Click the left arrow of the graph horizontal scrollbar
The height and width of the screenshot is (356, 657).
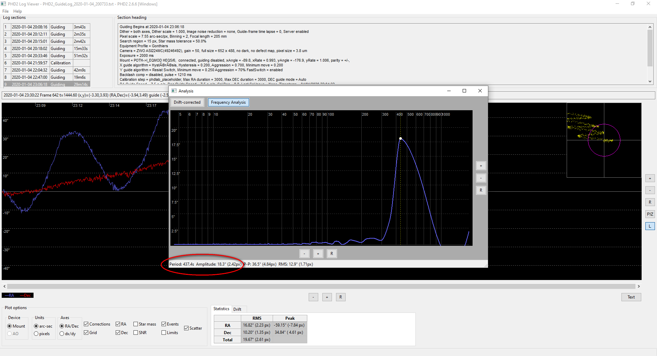[x=4, y=286]
